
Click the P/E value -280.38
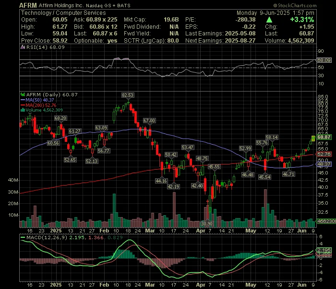(x=245, y=20)
